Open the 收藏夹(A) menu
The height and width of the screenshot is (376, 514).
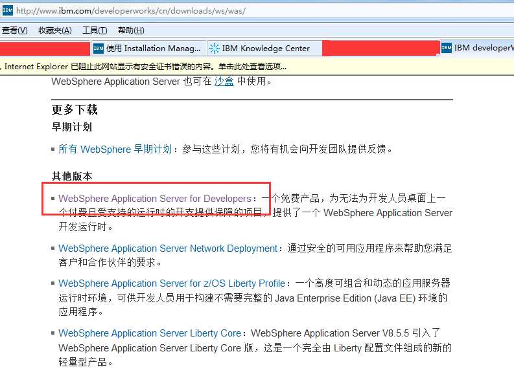[x=54, y=30]
